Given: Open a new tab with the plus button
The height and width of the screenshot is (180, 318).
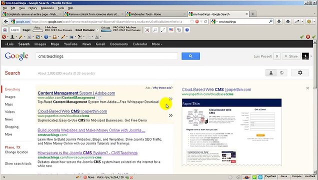Looking at the screenshot, I should pos(252,14).
